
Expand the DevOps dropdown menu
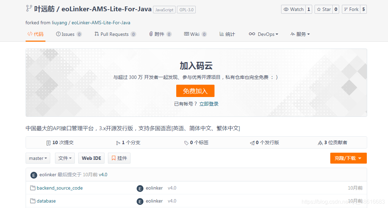264,34
